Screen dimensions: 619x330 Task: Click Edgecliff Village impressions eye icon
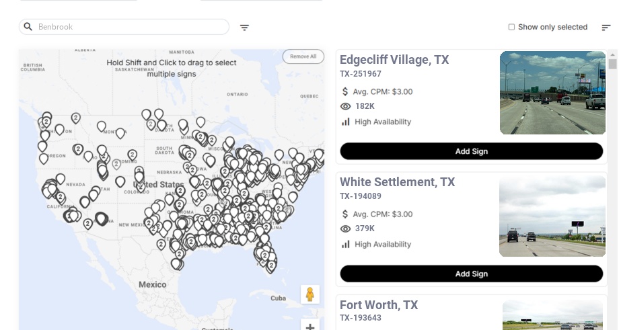pyautogui.click(x=346, y=106)
